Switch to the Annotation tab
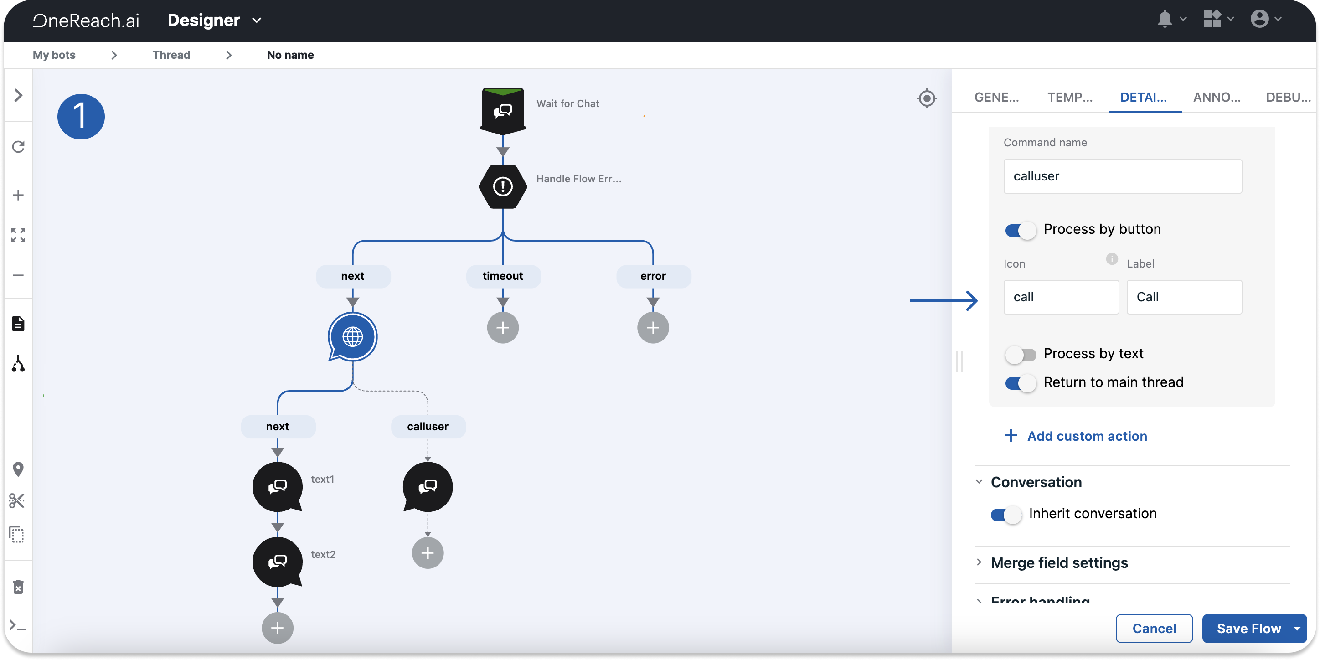Image resolution: width=1320 pixels, height=660 pixels. click(1217, 98)
